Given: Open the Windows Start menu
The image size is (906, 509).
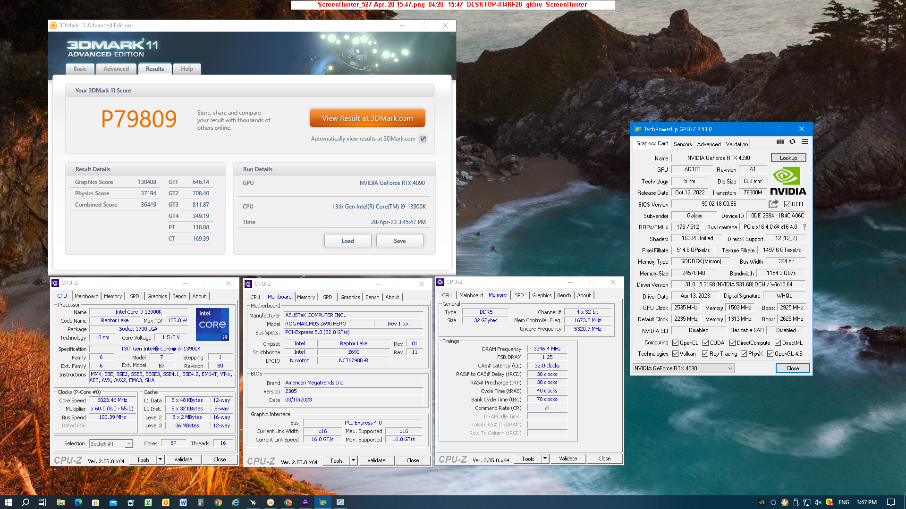Looking at the screenshot, I should (x=8, y=502).
